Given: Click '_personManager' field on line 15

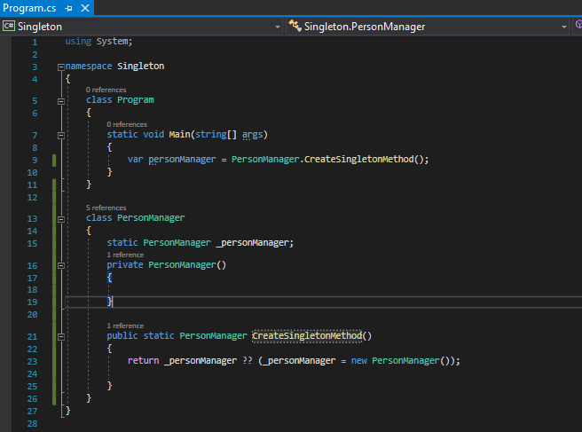Looking at the screenshot, I should [252, 243].
